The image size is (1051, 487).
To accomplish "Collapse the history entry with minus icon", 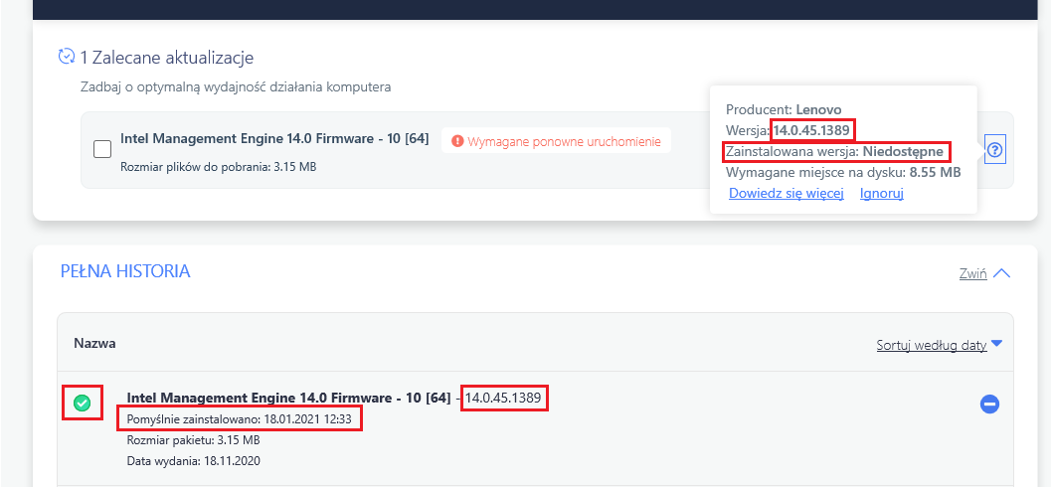I will point(990,404).
